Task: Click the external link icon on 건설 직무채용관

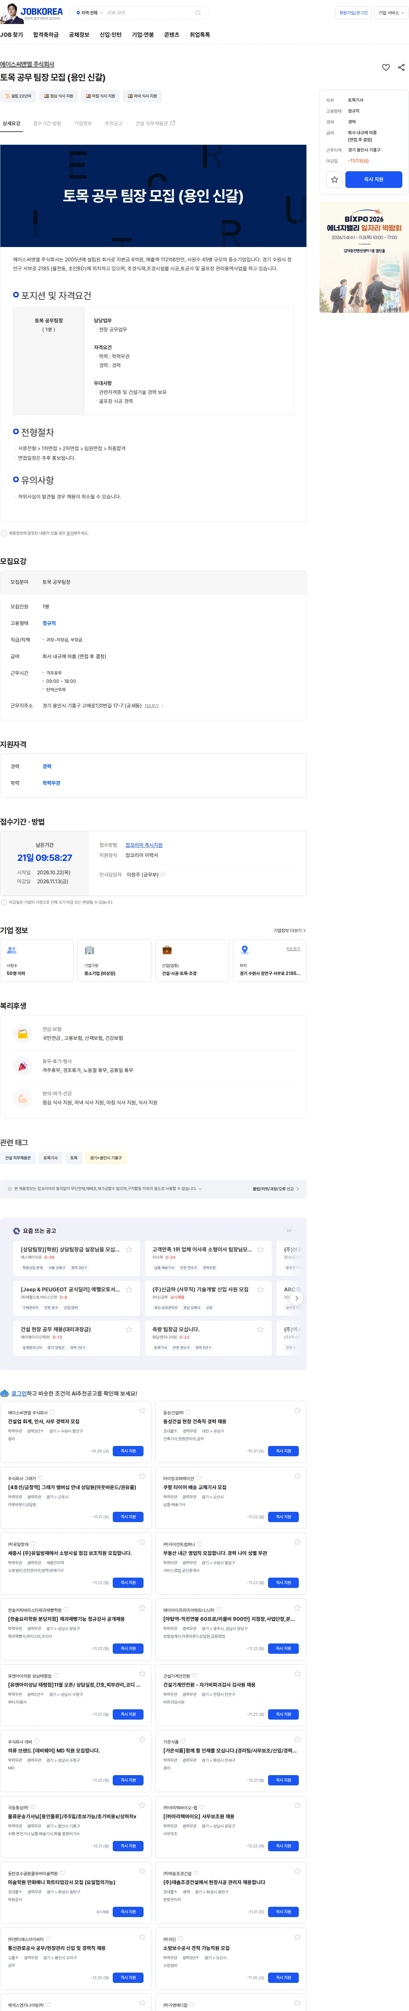Action: [173, 123]
